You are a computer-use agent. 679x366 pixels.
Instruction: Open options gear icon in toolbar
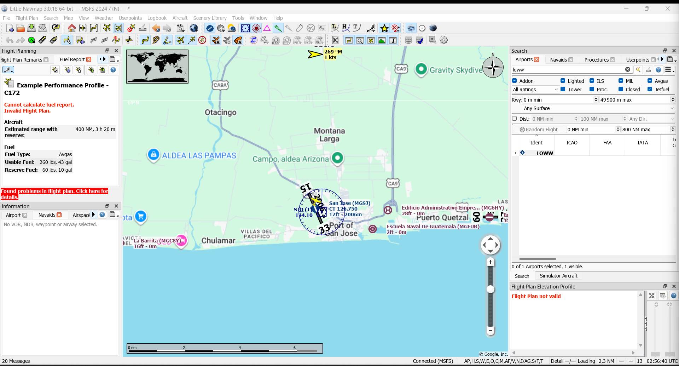[x=444, y=40]
